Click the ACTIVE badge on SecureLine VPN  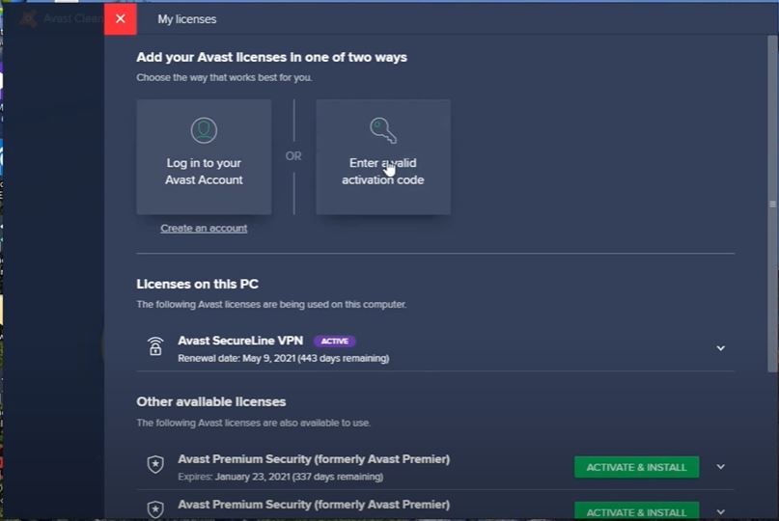[x=334, y=342]
